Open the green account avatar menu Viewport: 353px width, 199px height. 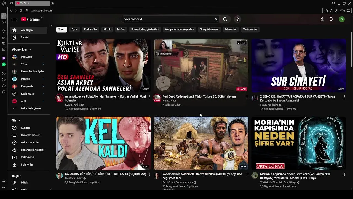342,19
